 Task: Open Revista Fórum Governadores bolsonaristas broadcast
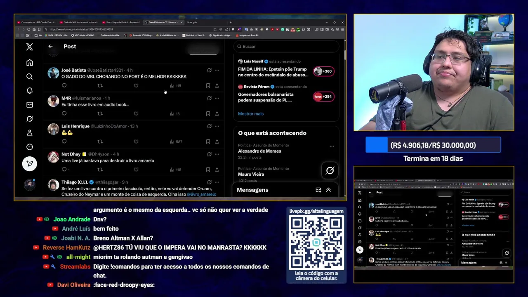click(x=286, y=94)
